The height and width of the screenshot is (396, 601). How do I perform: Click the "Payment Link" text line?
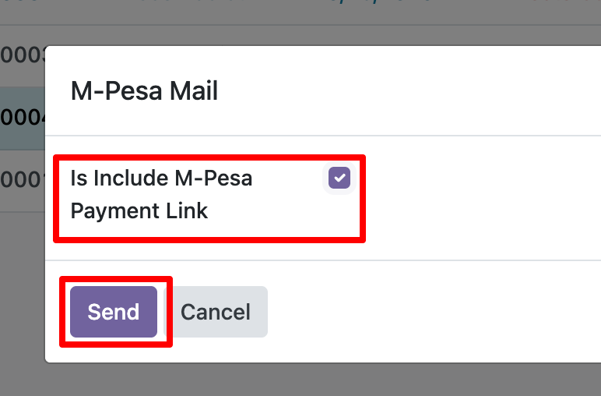(x=139, y=210)
